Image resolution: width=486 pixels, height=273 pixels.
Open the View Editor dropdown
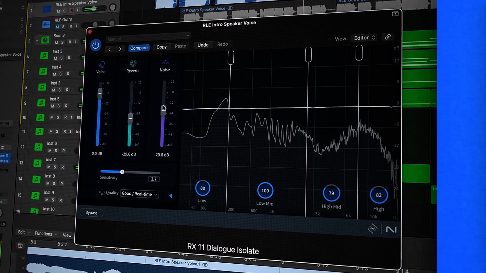point(364,38)
